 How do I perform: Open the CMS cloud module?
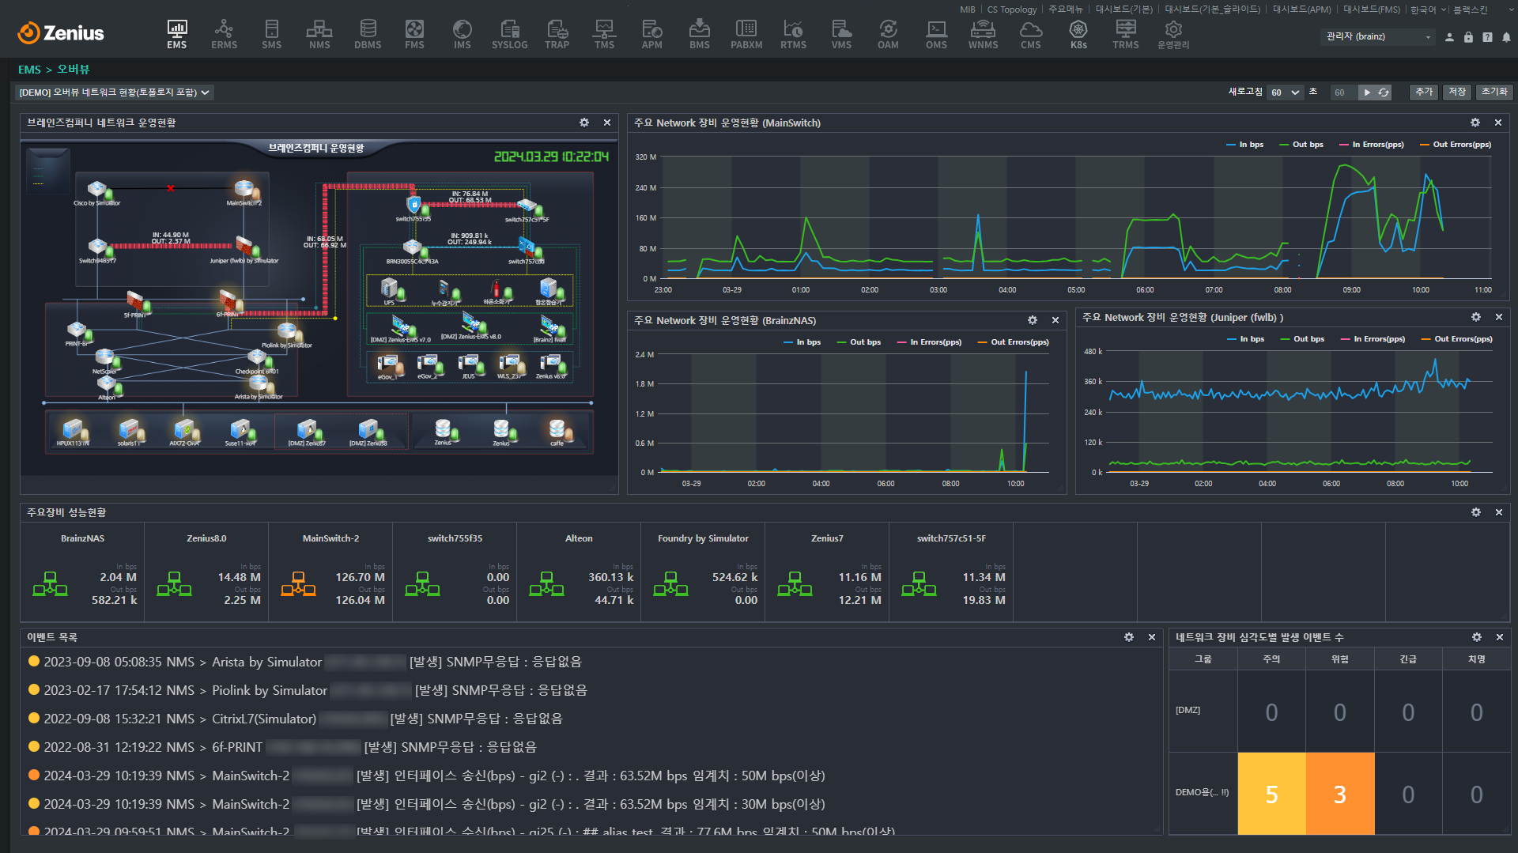coord(1030,34)
